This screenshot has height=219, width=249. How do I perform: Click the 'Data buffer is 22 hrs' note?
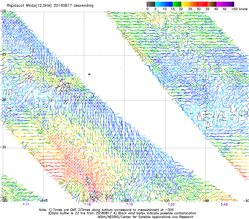click(122, 213)
